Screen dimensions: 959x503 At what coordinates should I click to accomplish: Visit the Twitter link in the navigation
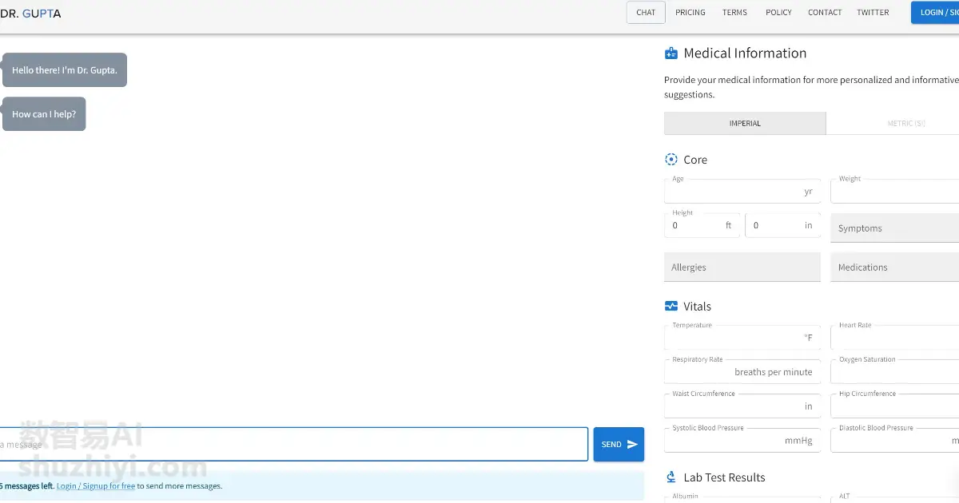pyautogui.click(x=873, y=13)
